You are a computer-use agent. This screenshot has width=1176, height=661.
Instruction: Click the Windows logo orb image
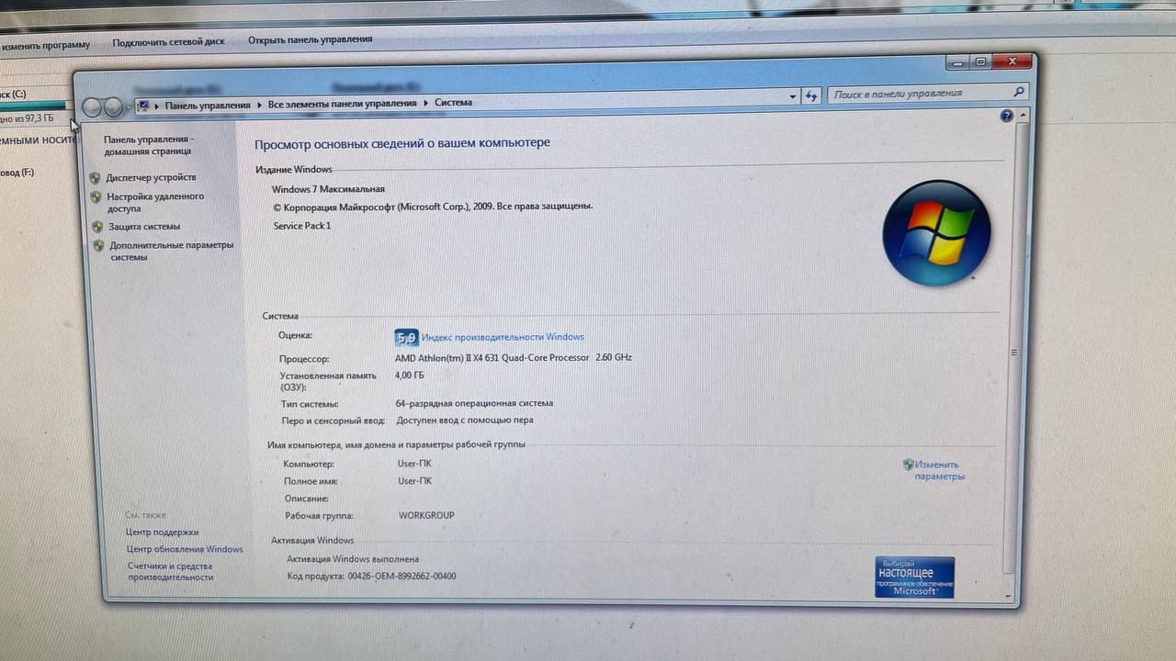(936, 233)
